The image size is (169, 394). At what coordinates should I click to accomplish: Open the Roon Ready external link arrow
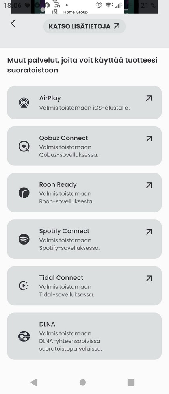[x=149, y=185]
